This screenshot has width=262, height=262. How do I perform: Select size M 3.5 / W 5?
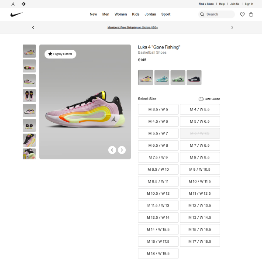tap(158, 110)
